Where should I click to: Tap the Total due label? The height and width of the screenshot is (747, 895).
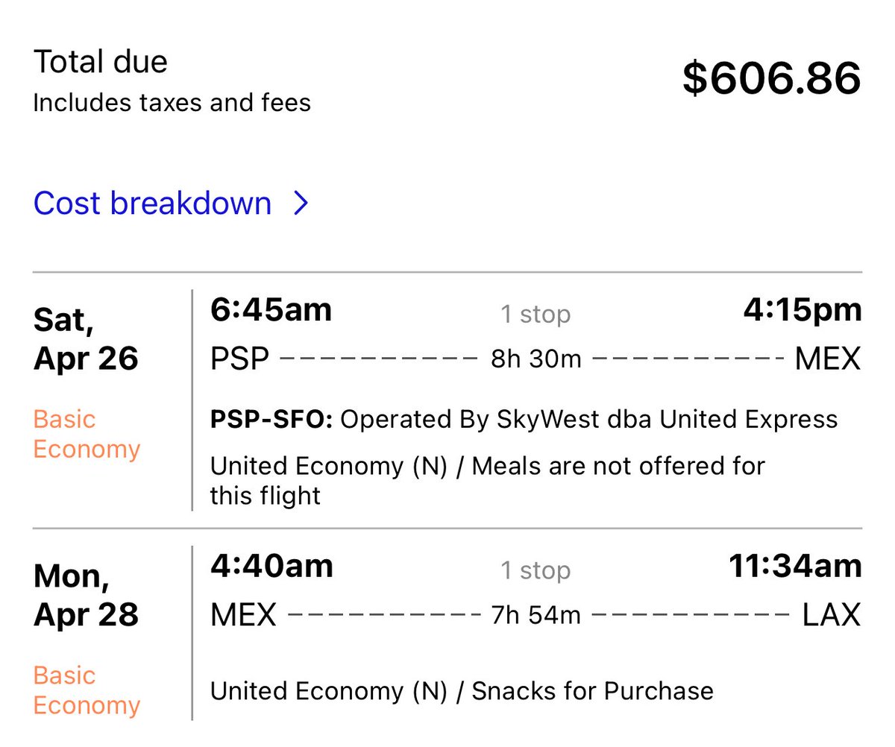point(101,61)
